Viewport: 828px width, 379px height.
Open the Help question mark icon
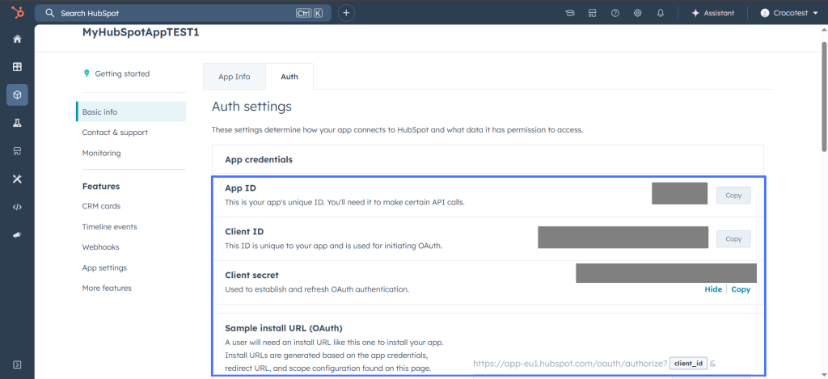[615, 13]
